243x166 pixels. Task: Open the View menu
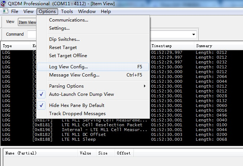(28, 12)
